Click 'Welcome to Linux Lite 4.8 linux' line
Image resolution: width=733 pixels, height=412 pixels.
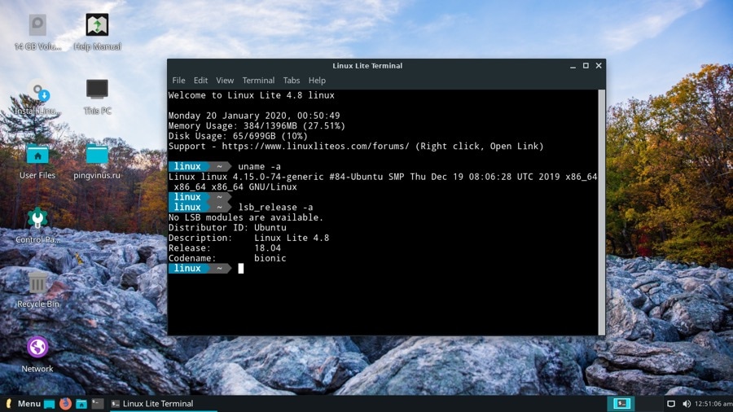(x=252, y=95)
